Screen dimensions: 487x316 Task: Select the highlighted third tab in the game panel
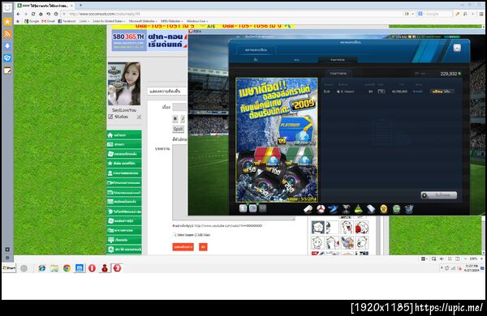click(338, 59)
